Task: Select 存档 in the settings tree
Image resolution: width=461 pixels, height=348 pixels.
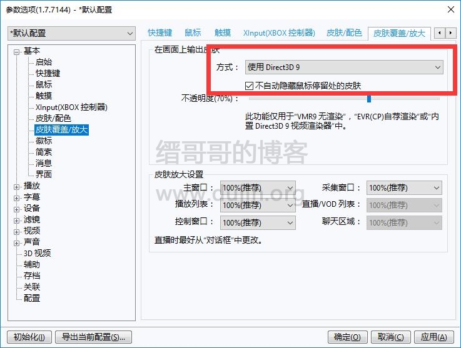Action: [32, 276]
